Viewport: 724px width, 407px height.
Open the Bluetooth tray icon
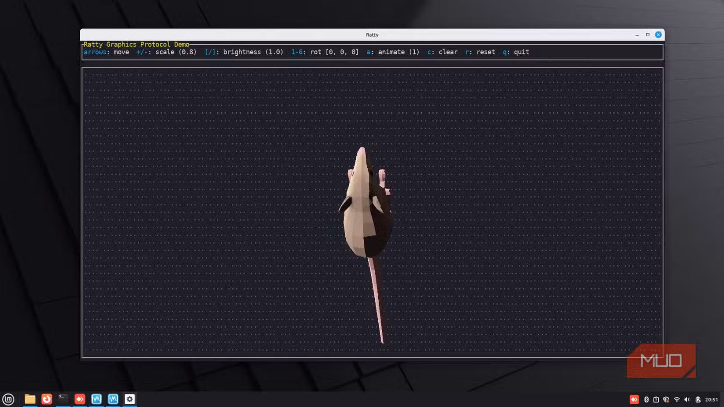tap(646, 400)
